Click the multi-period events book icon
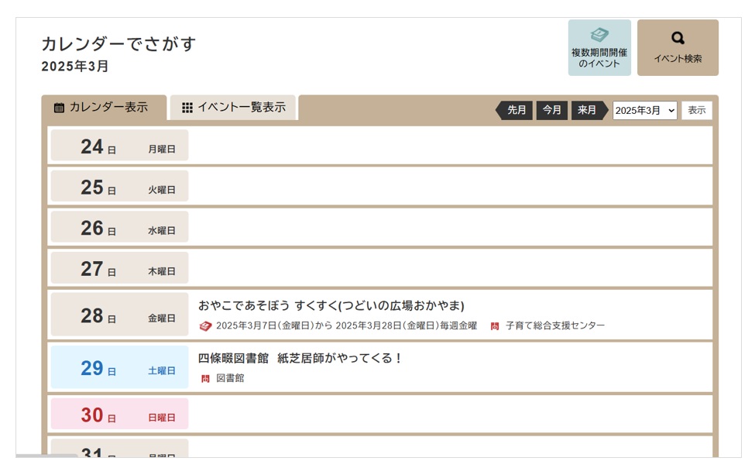Image resolution: width=755 pixels, height=475 pixels. 599,35
